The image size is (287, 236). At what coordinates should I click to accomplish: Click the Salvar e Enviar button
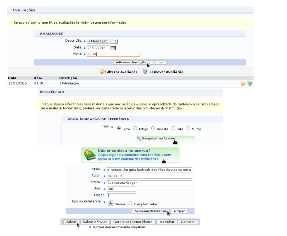click(95, 222)
